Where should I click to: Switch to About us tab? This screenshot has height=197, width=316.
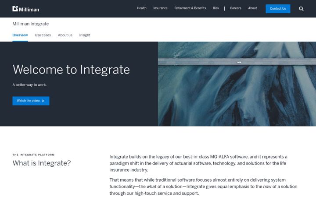pos(65,35)
